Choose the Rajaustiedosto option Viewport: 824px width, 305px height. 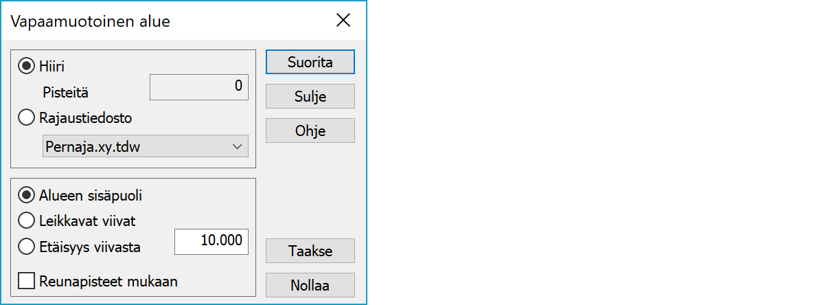(27, 118)
